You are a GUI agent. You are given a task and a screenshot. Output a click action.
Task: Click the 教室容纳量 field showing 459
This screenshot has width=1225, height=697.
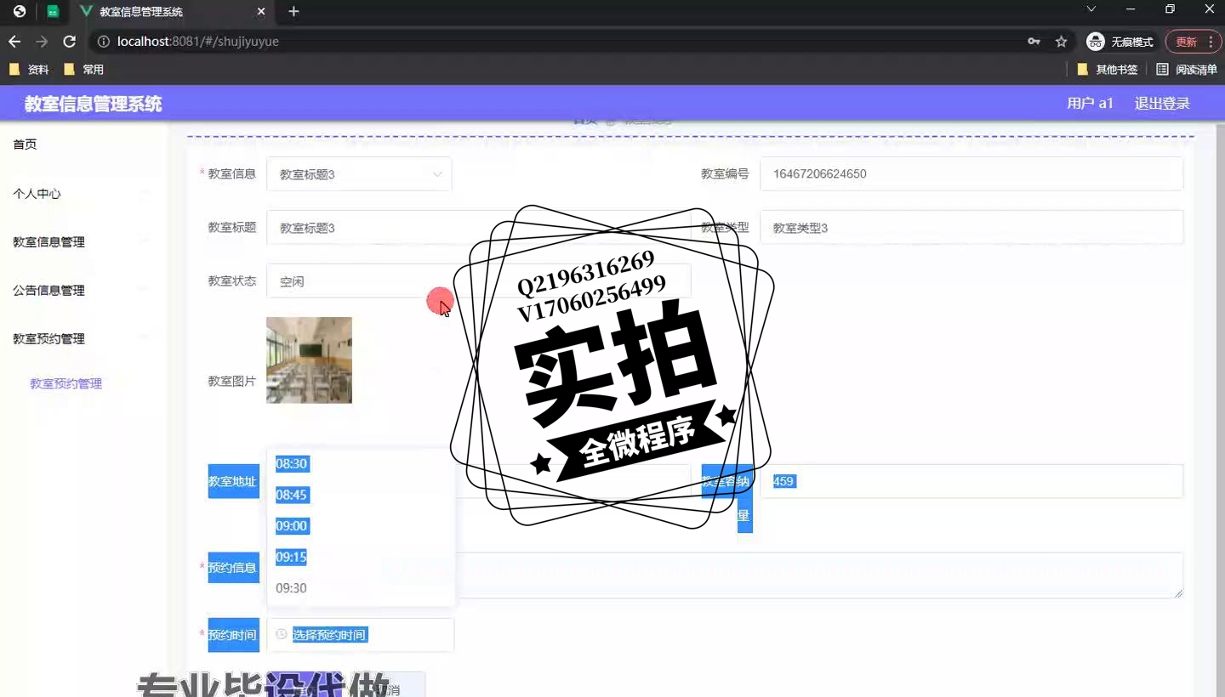971,481
